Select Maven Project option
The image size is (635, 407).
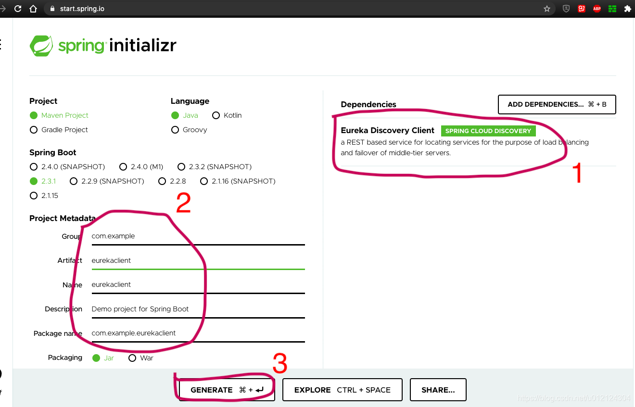point(59,115)
